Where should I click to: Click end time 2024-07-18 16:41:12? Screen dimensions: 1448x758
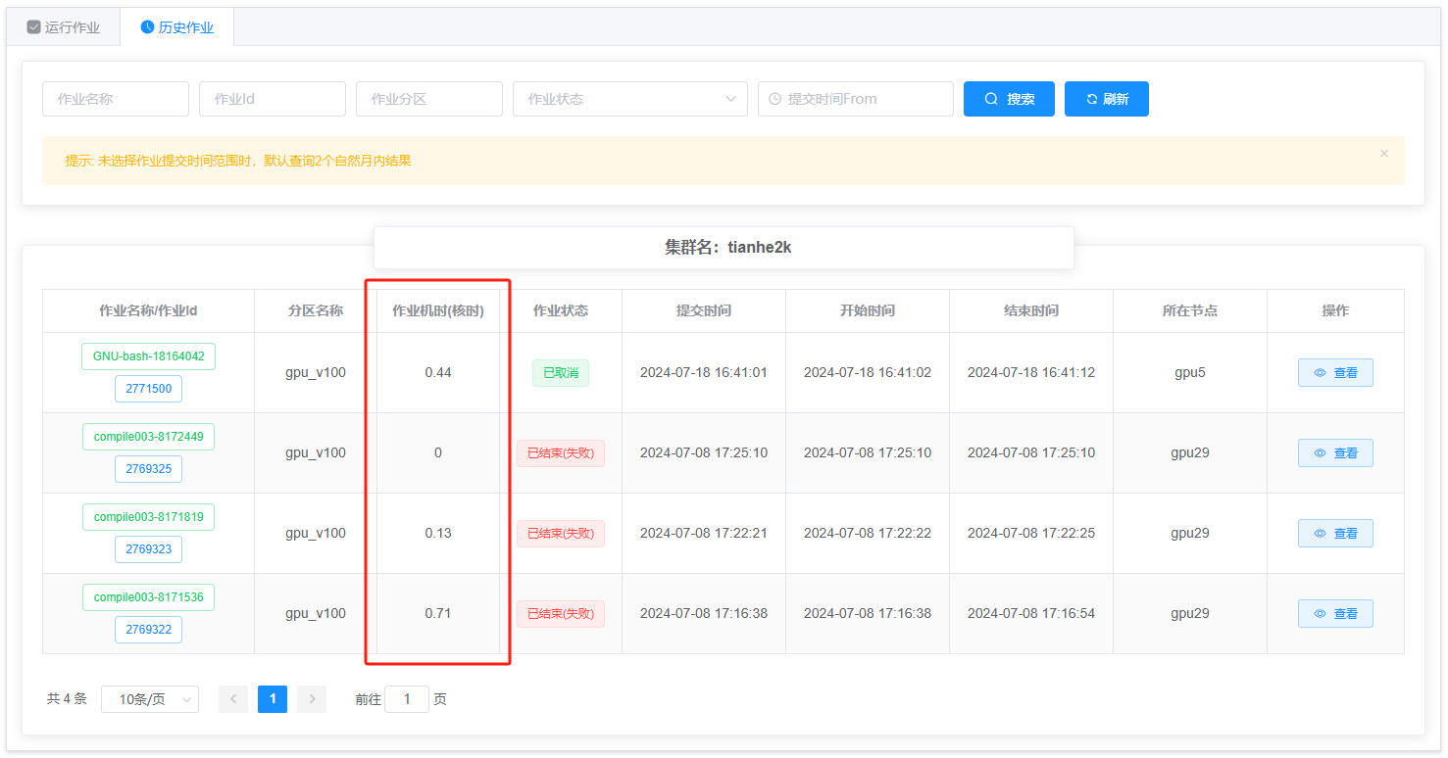tap(1031, 373)
